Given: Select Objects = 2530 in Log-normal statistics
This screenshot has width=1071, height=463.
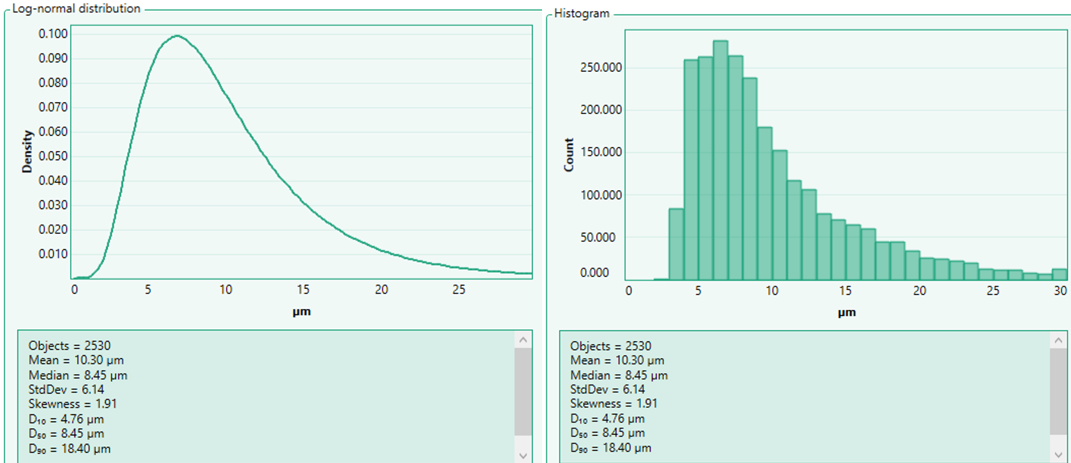Looking at the screenshot, I should tap(70, 346).
